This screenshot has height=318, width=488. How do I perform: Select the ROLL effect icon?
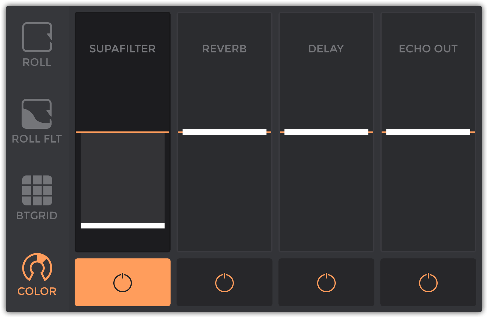coord(37,37)
